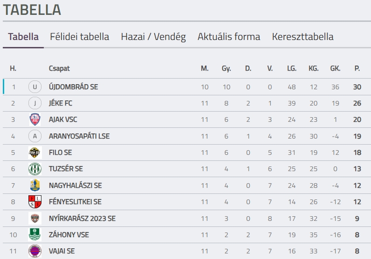The height and width of the screenshot is (259, 371).
Task: Click the Aranyosapáti LSE badge icon
Action: pyautogui.click(x=35, y=136)
